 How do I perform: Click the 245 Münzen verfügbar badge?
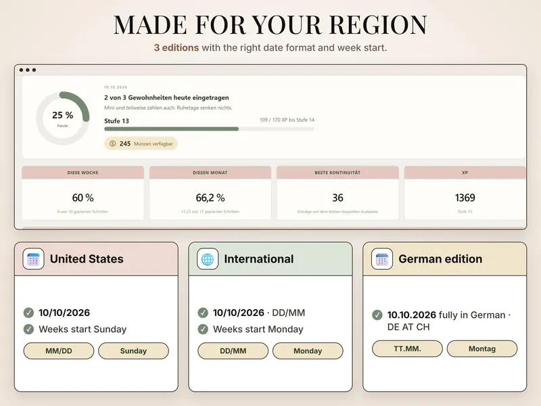(x=141, y=143)
